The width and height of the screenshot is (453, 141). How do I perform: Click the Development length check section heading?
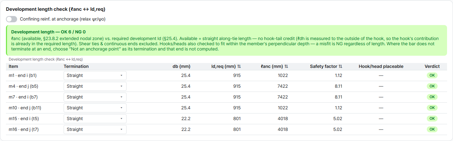(x=56, y=9)
